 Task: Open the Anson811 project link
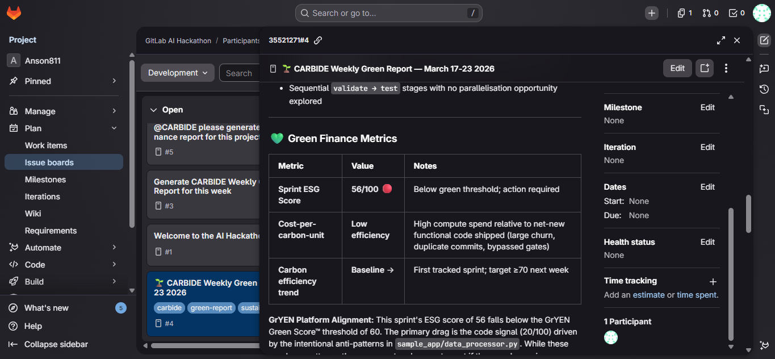click(64, 61)
